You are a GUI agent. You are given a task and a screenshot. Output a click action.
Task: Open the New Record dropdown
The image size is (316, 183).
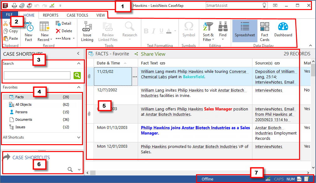(45, 31)
